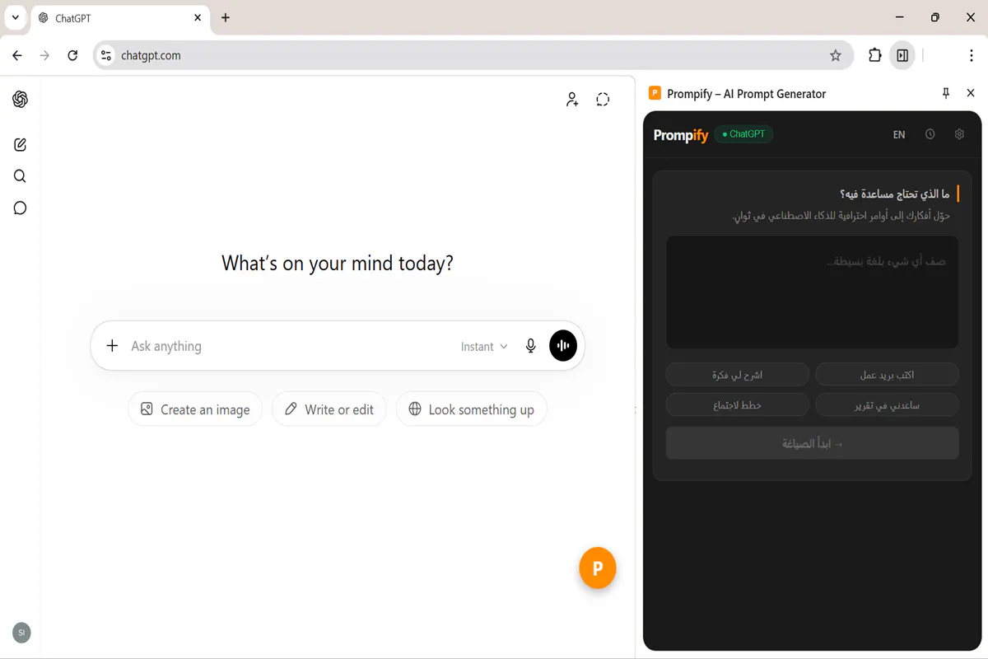
Task: Click the browser back arrow
Action: [x=17, y=55]
